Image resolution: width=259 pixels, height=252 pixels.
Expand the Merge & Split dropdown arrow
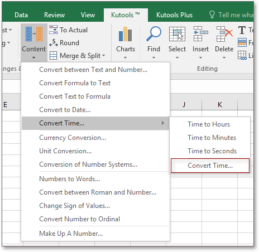pos(104,55)
